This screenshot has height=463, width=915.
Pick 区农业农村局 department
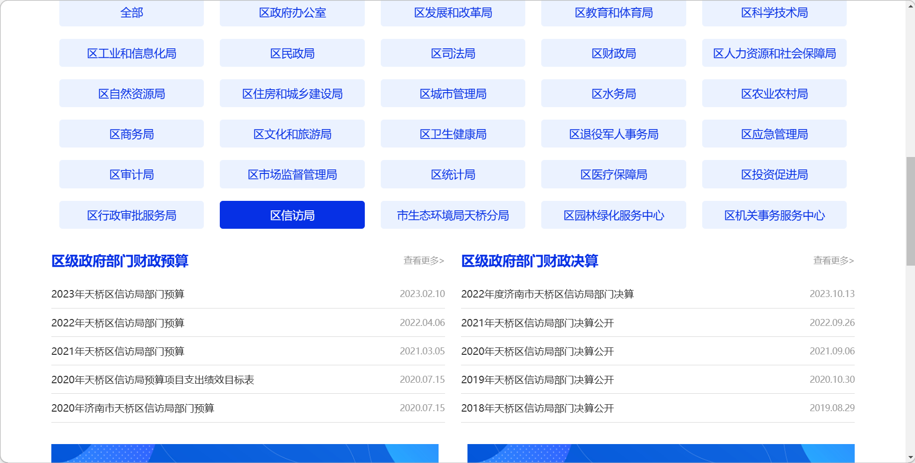click(774, 93)
